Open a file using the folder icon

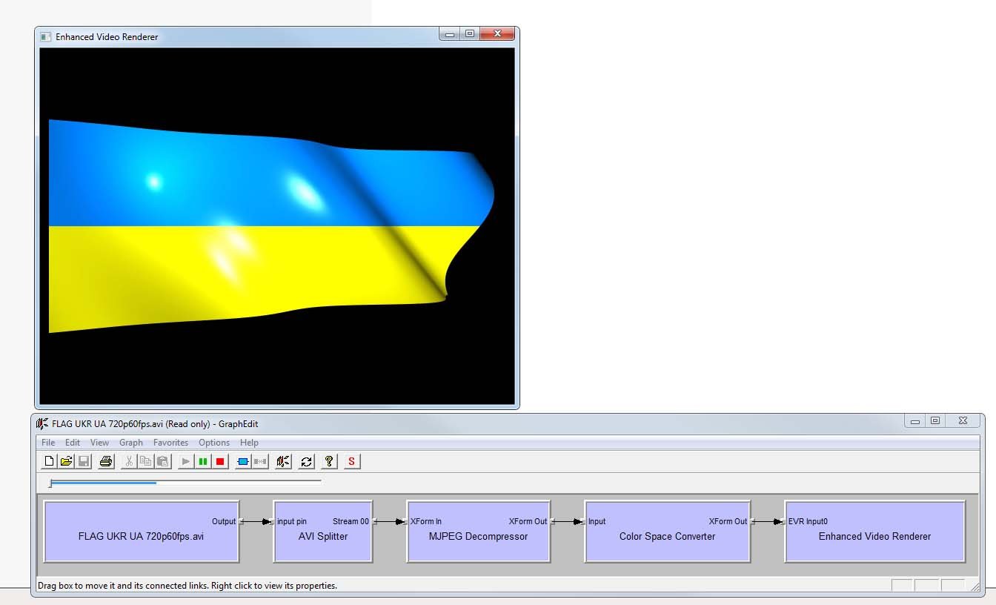point(66,462)
